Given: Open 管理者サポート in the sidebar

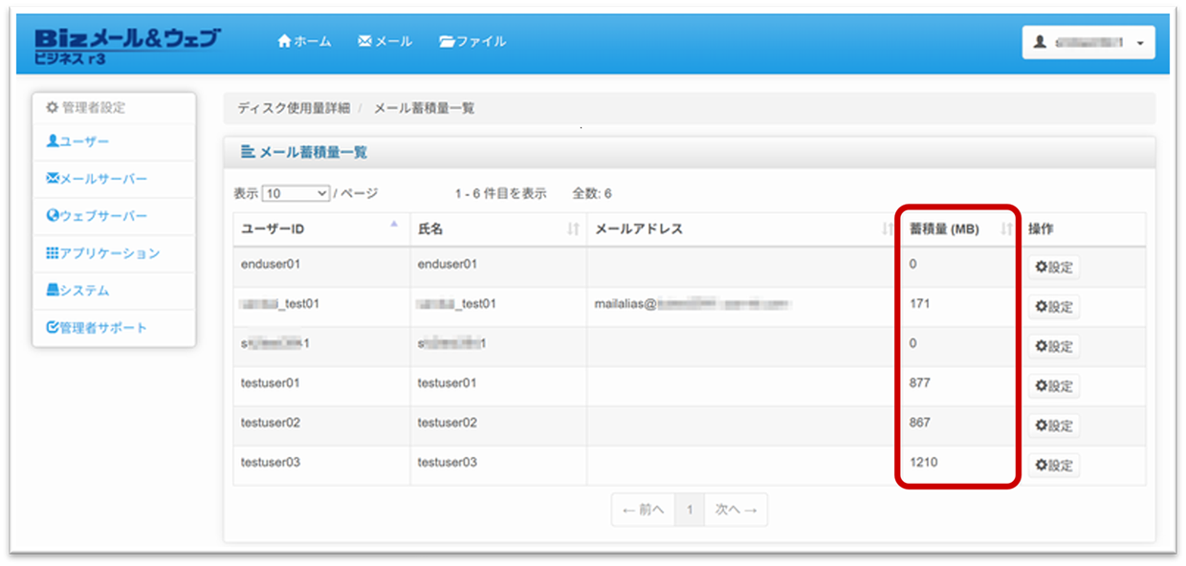Looking at the screenshot, I should coord(97,328).
